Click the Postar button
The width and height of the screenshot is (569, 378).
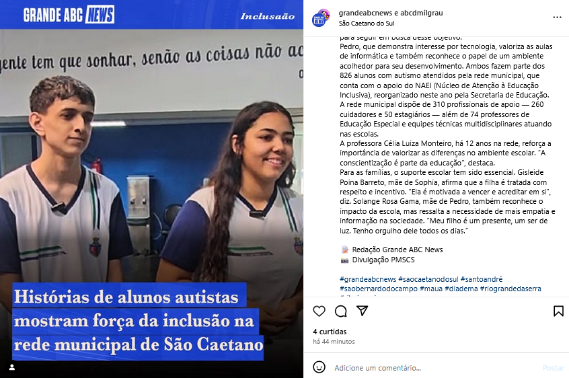[x=553, y=368]
